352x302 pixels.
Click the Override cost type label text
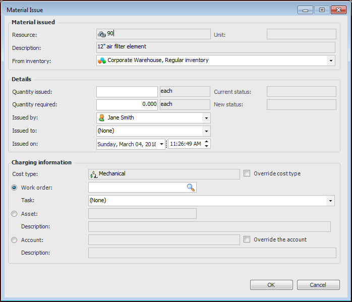(x=277, y=173)
